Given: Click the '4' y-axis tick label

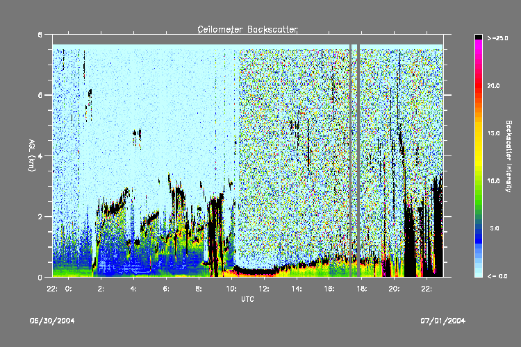Looking at the screenshot, I should 40,155.
